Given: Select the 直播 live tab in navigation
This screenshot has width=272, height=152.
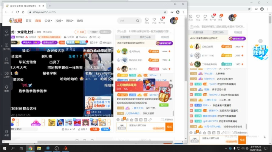Looking at the screenshot, I should tap(38, 21).
